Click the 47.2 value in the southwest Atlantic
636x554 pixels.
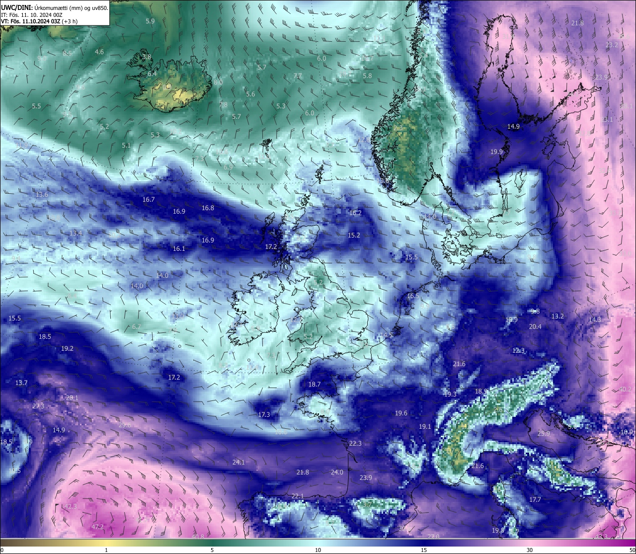[x=98, y=527]
